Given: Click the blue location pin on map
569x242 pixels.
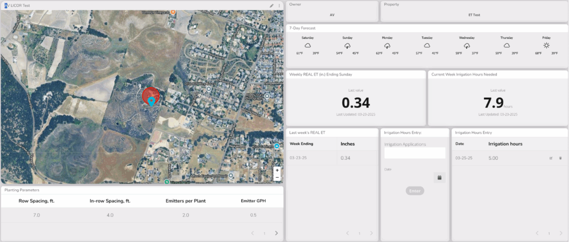Looking at the screenshot, I should click(x=151, y=102).
